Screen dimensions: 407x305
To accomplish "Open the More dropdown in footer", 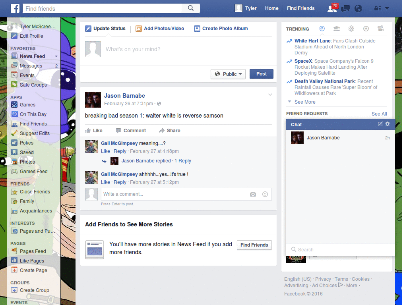I will pyautogui.click(x=353, y=285).
